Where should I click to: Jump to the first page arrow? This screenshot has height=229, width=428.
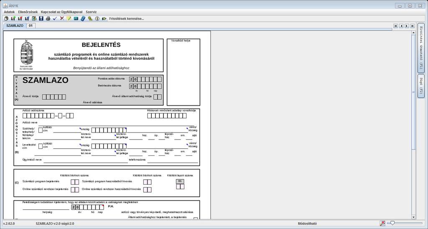point(395,26)
